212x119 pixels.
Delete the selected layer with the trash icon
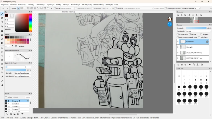coord(202,64)
